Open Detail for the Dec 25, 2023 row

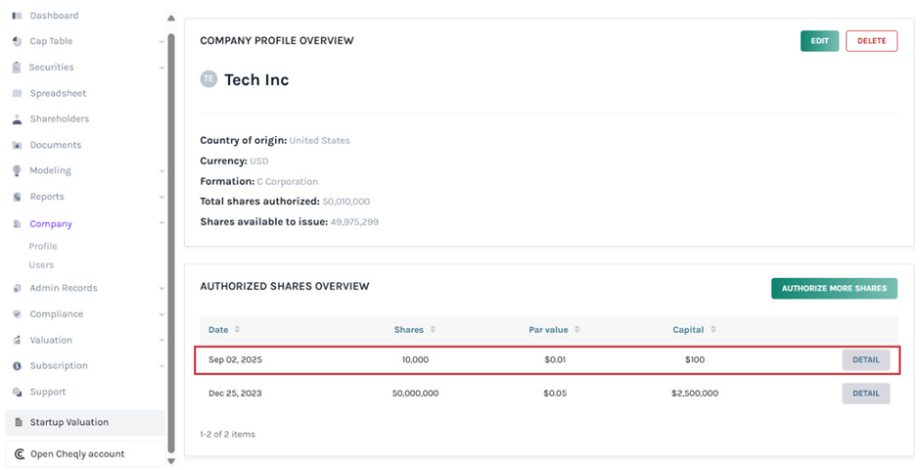coord(866,393)
